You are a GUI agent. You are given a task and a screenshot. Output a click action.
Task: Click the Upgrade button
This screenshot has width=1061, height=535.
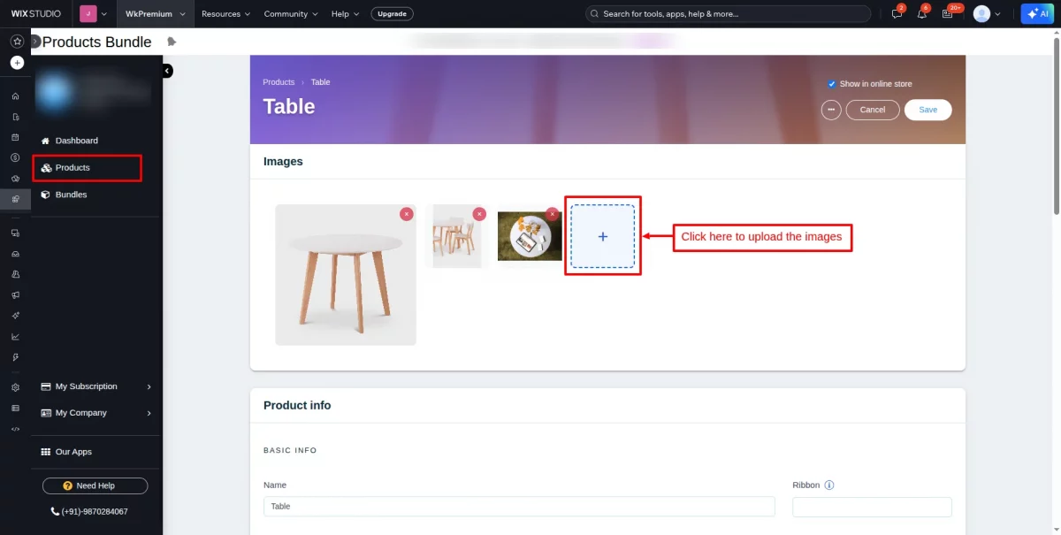pos(392,13)
